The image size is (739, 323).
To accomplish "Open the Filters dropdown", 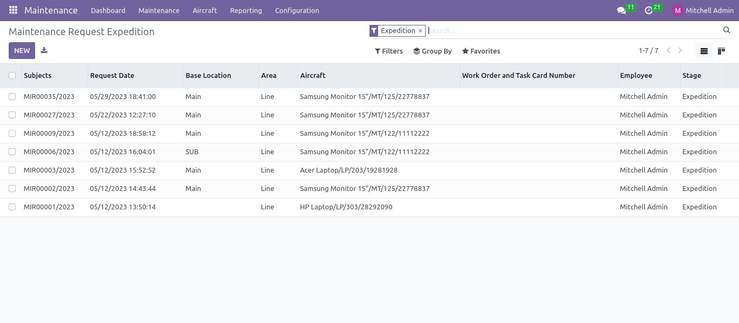I will [388, 51].
